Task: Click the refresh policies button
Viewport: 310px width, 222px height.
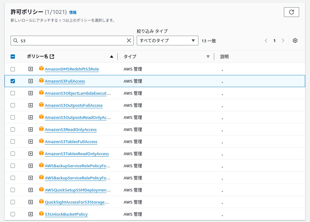Action: 291,12
